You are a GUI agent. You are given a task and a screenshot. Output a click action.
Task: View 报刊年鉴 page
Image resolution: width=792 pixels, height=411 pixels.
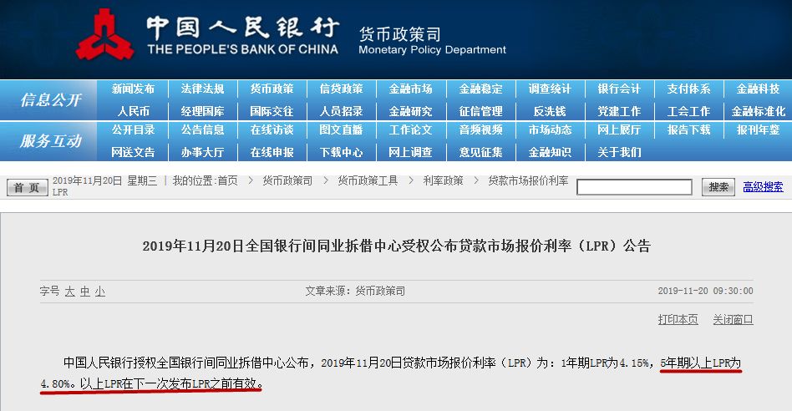(x=758, y=129)
